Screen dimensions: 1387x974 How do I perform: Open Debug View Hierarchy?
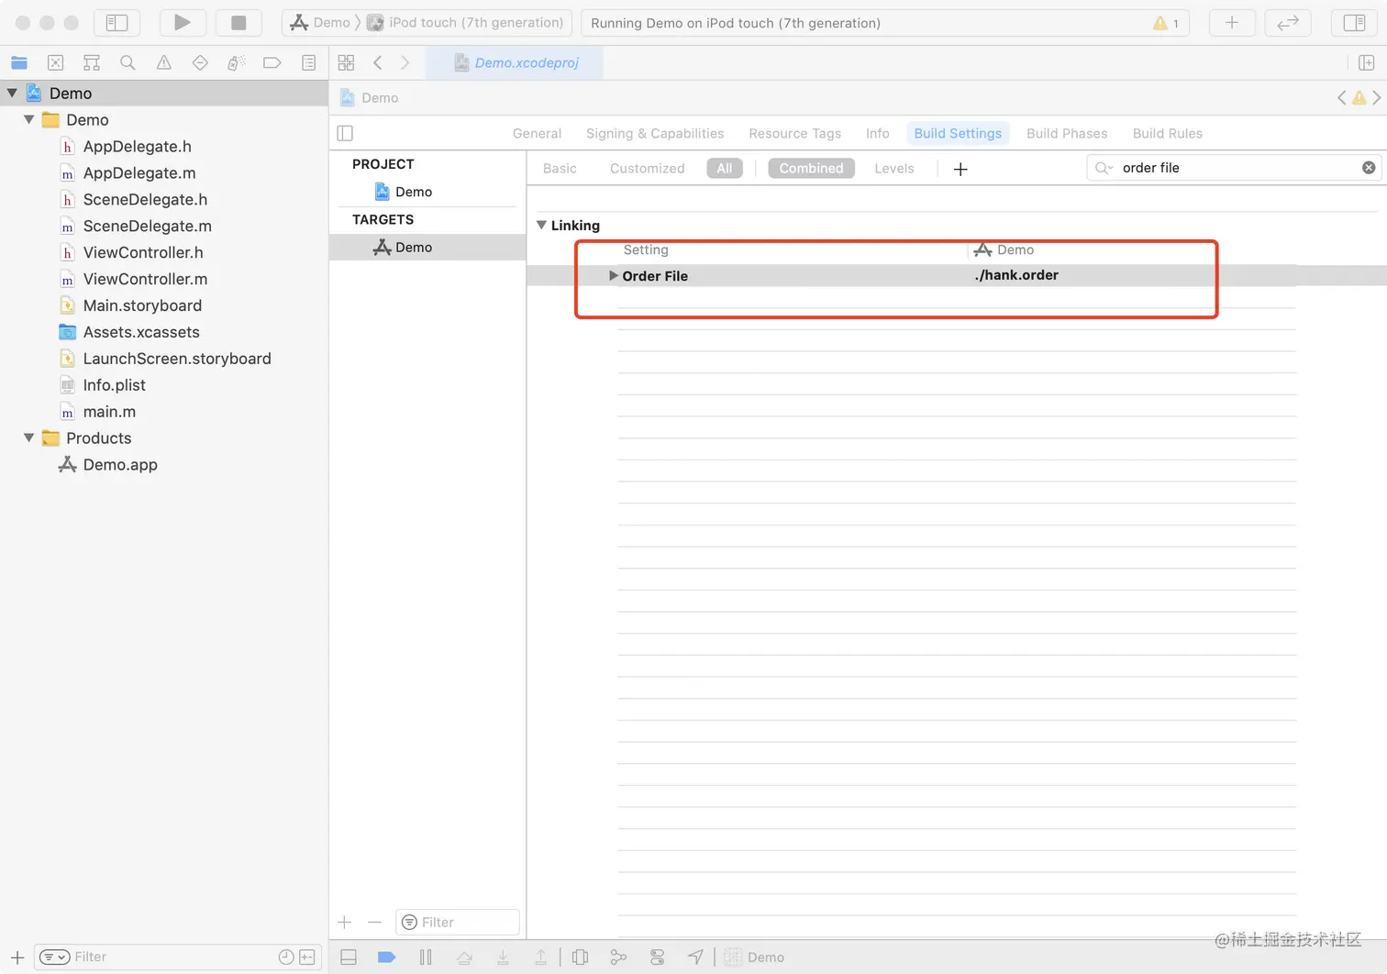pos(580,957)
